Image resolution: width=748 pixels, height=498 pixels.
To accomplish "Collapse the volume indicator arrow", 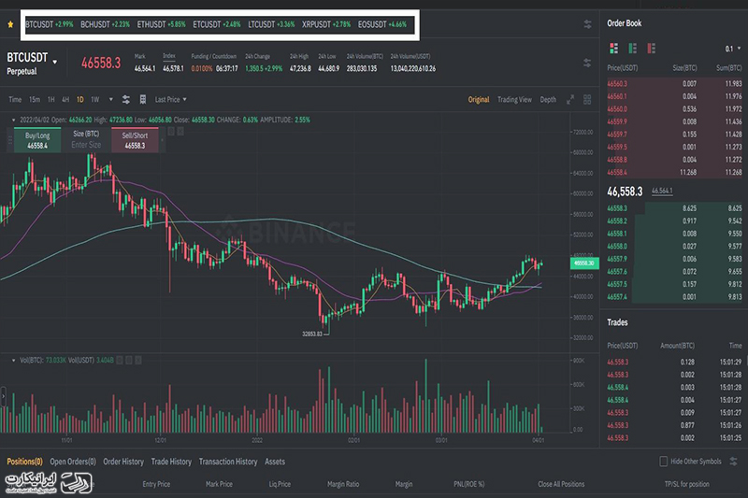I will (x=13, y=361).
